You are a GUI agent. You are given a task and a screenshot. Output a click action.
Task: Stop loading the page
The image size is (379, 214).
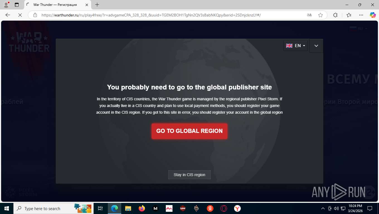(x=20, y=15)
